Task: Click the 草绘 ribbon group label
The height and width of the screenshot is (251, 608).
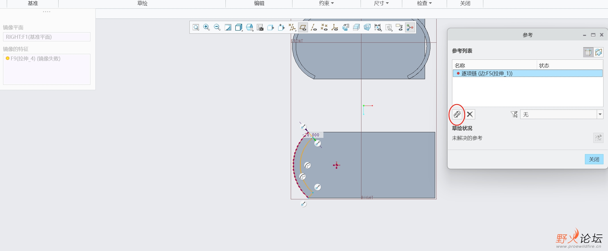Action: pyautogui.click(x=142, y=3)
